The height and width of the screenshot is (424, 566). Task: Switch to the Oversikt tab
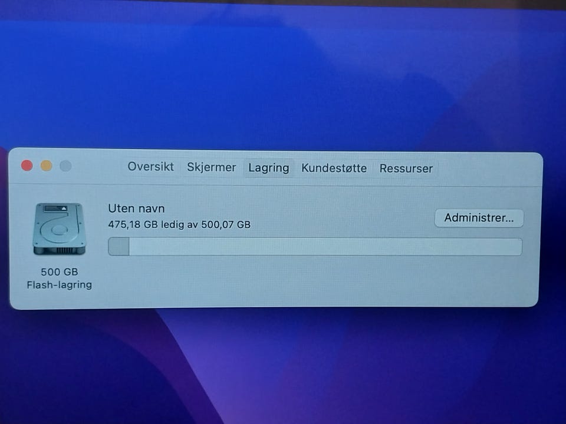(150, 167)
